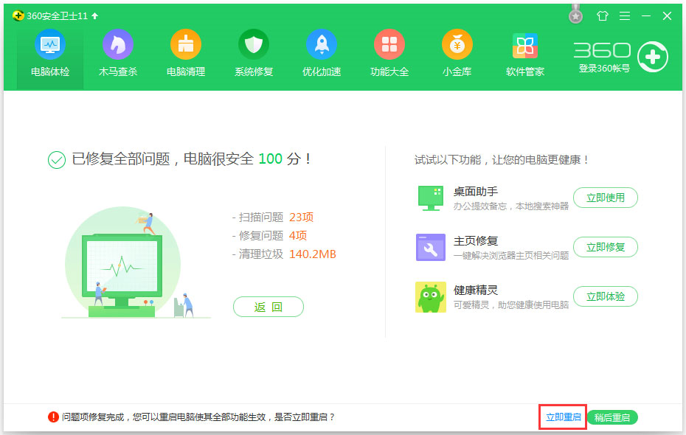Open the 优化加速 speed-up tool

[321, 52]
